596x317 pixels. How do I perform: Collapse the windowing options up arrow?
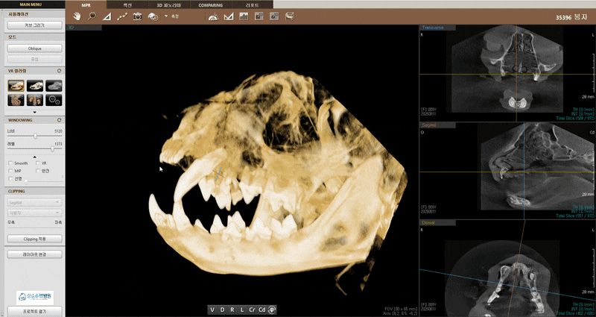click(34, 157)
